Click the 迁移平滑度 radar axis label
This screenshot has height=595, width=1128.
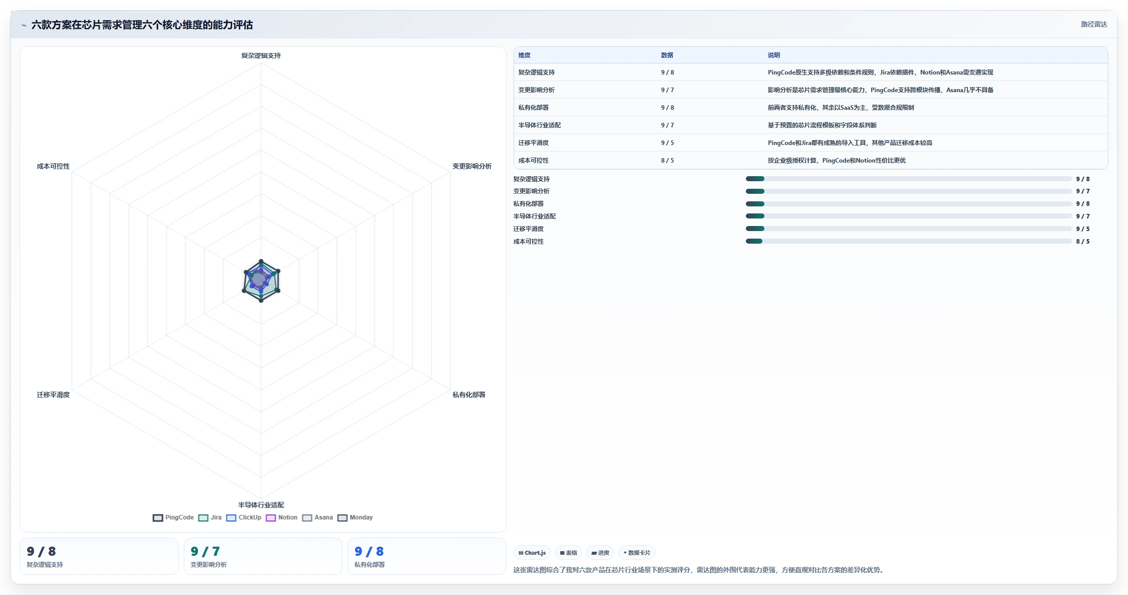[x=53, y=395]
